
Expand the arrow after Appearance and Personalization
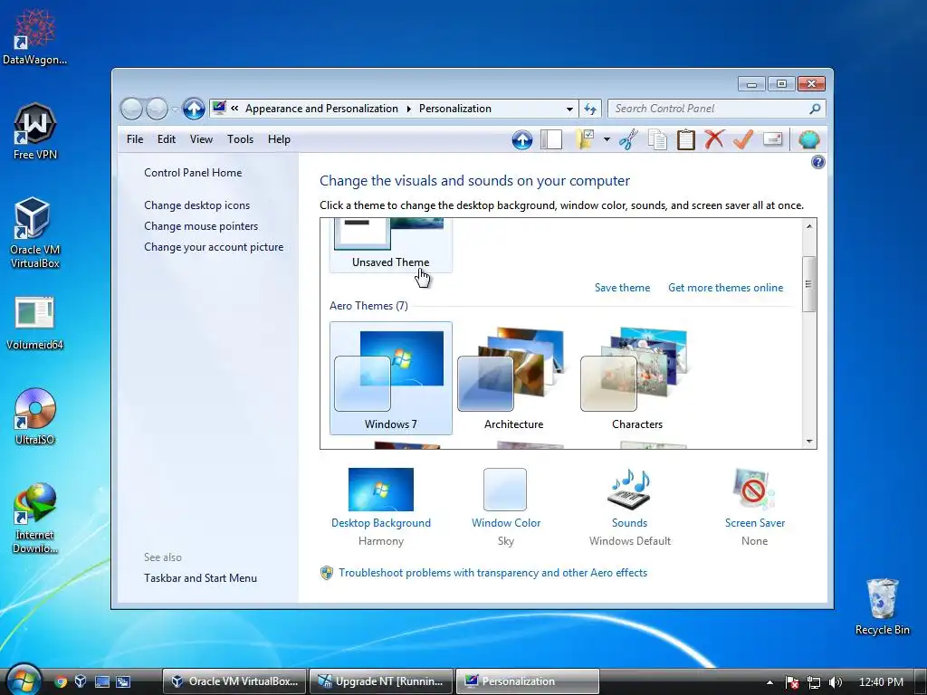point(408,109)
